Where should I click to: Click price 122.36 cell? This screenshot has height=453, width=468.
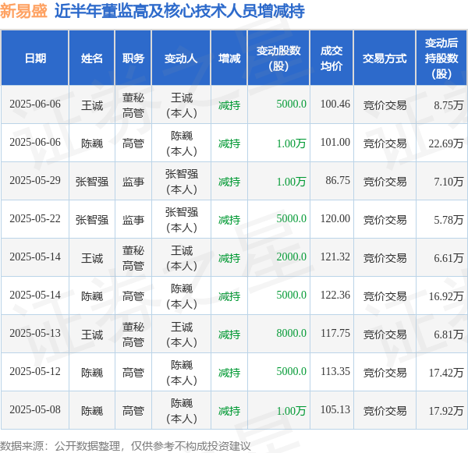(x=335, y=296)
